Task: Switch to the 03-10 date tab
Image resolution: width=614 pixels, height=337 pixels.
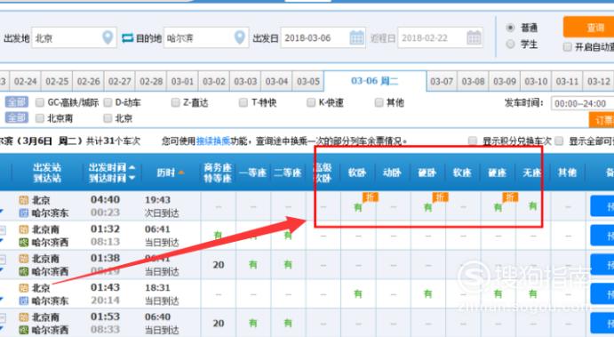Action: [536, 82]
